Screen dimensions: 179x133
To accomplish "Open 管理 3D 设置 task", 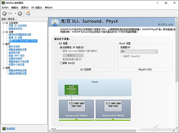I will (x=15, y=38).
